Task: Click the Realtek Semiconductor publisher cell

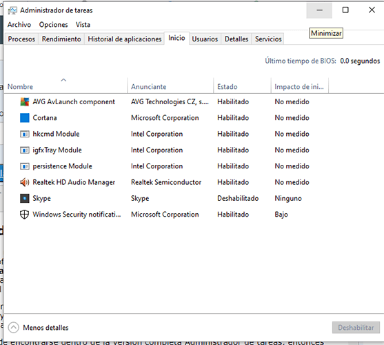Action: pos(166,182)
